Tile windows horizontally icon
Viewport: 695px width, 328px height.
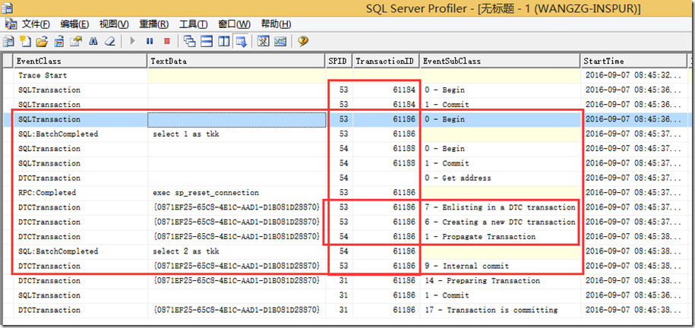(207, 41)
